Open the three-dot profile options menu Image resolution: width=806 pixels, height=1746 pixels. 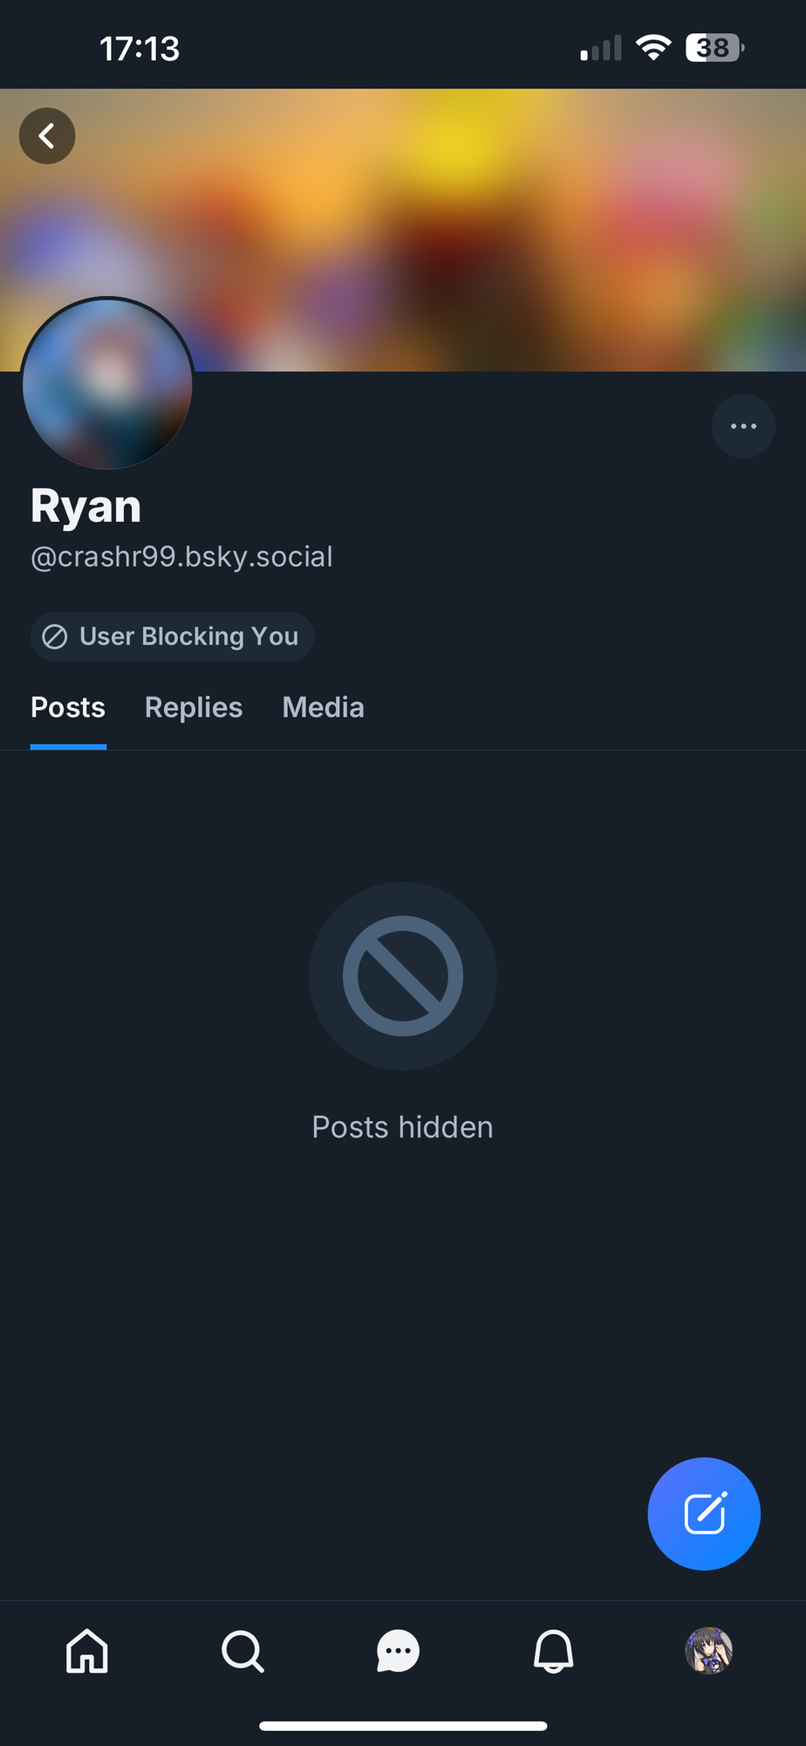click(x=743, y=426)
